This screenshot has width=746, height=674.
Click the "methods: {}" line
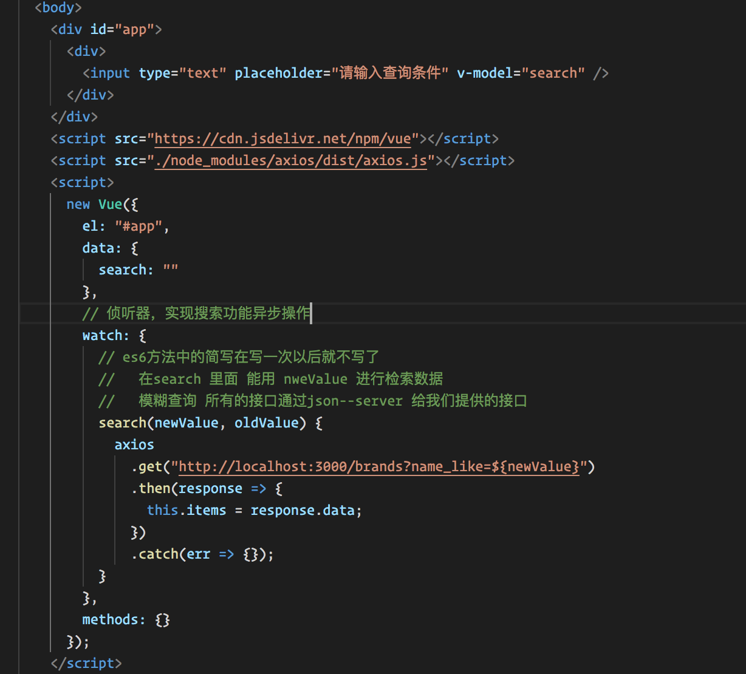pyautogui.click(x=126, y=619)
